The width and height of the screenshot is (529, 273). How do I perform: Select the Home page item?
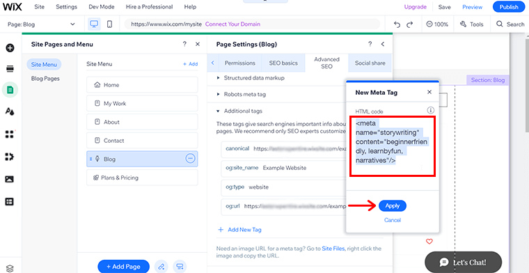[142, 85]
